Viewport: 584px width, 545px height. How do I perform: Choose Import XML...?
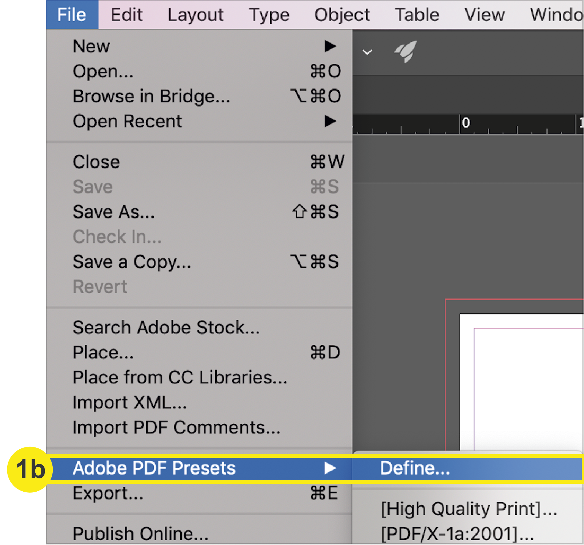tap(199, 402)
